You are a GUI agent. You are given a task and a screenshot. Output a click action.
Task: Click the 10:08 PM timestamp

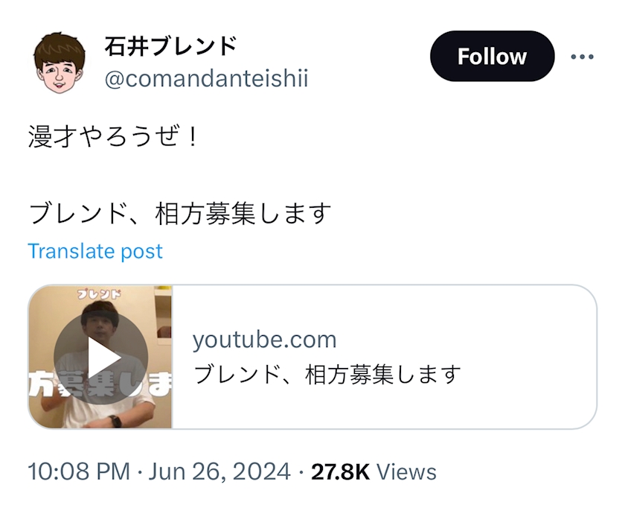78,472
